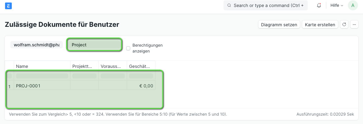Click the Karte erstellen button

point(320,25)
